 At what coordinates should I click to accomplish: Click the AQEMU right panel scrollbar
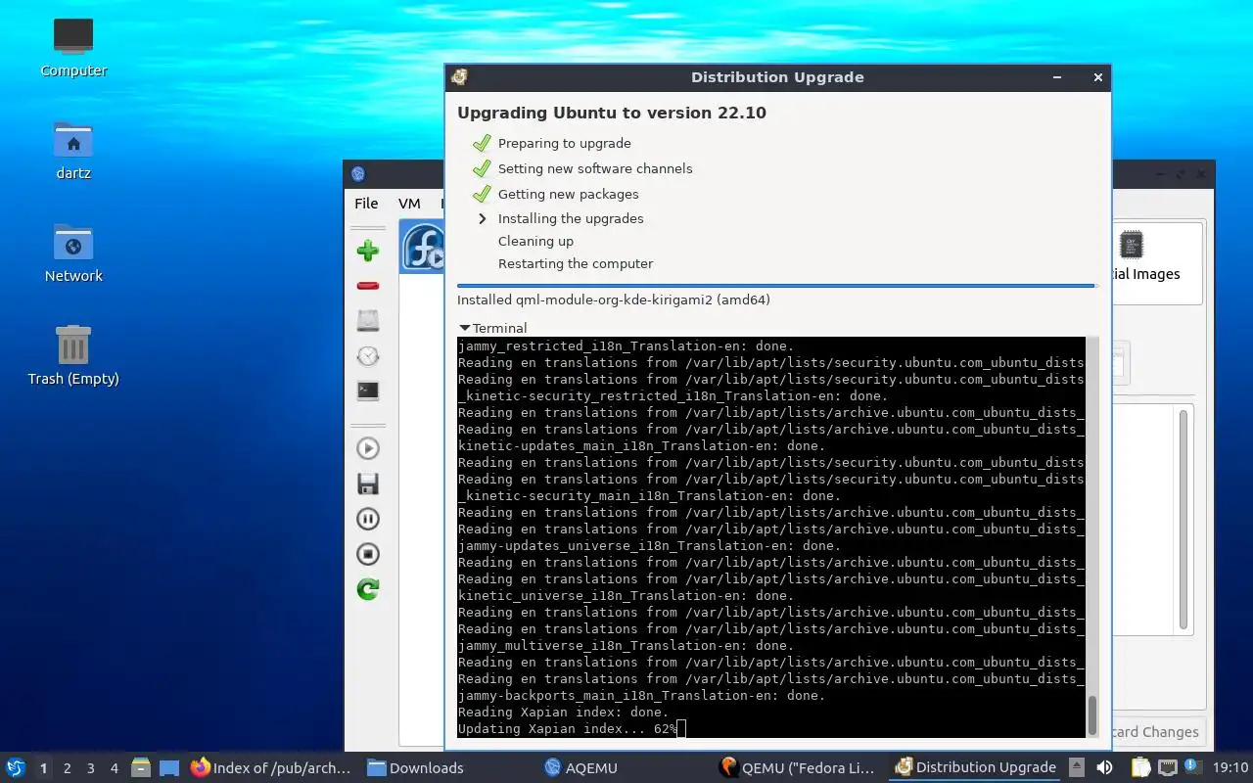(1183, 519)
